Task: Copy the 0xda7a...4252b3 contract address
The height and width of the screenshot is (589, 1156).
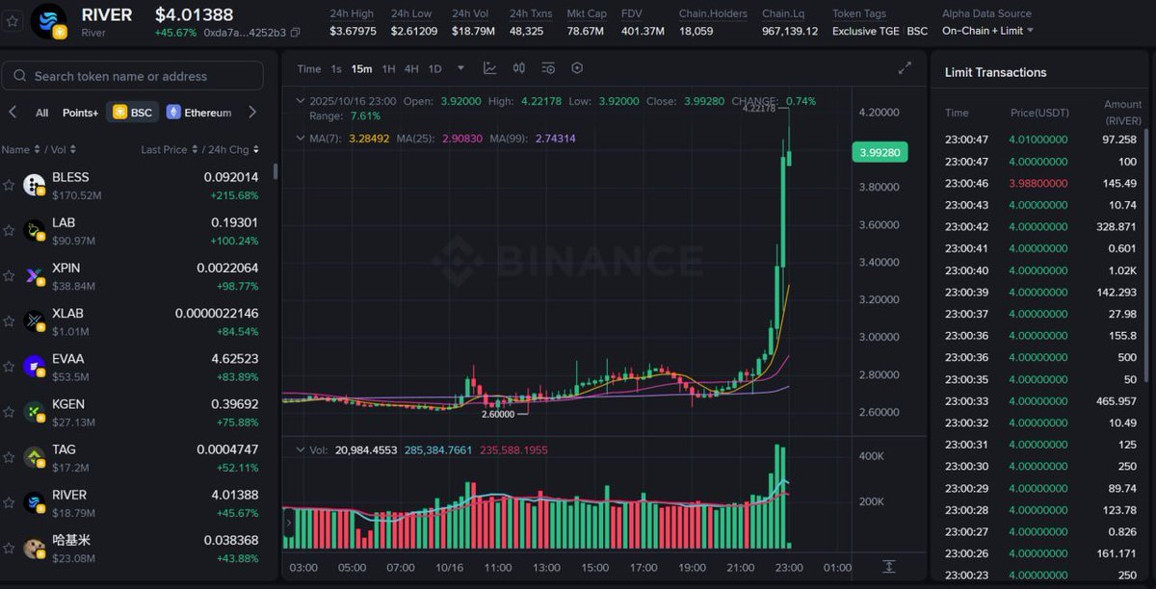Action: coord(295,33)
